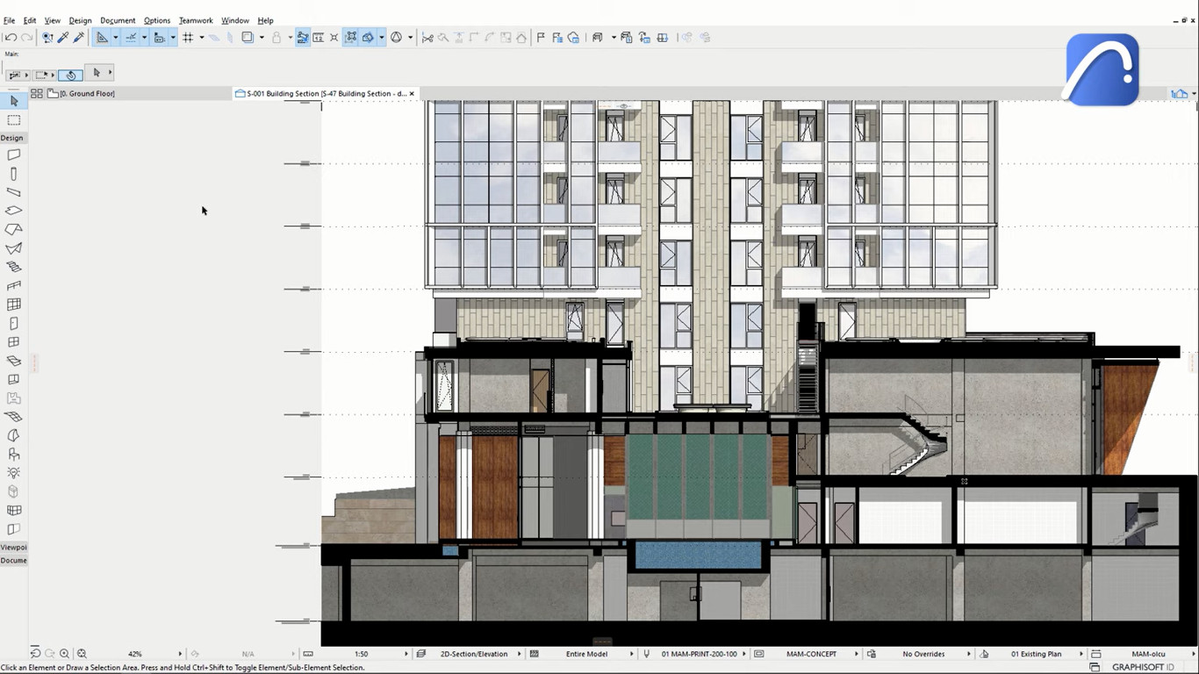Click the Design toolbox section header

click(12, 138)
